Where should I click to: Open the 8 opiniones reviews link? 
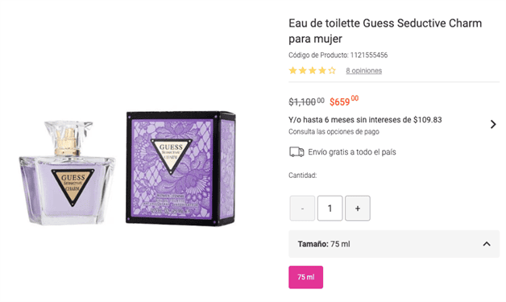[x=363, y=71]
